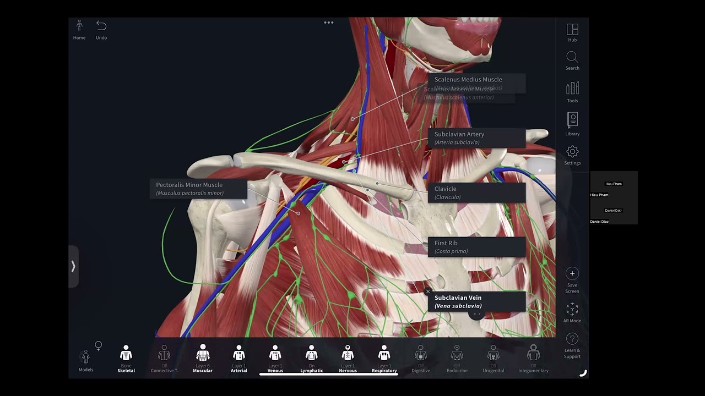Image resolution: width=705 pixels, height=396 pixels.
Task: Select the Subclavian Vein label
Action: 477,301
